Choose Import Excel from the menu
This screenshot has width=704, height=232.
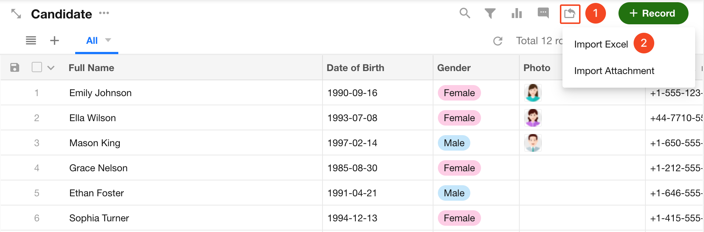(601, 44)
